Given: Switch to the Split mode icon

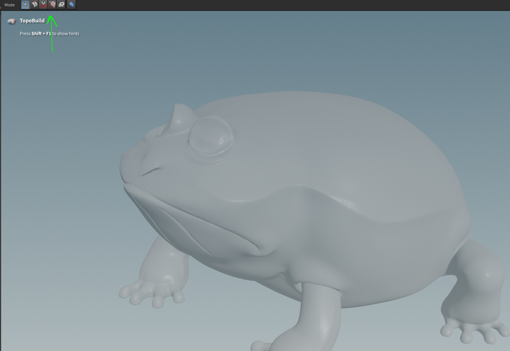Looking at the screenshot, I should pyautogui.click(x=34, y=5).
